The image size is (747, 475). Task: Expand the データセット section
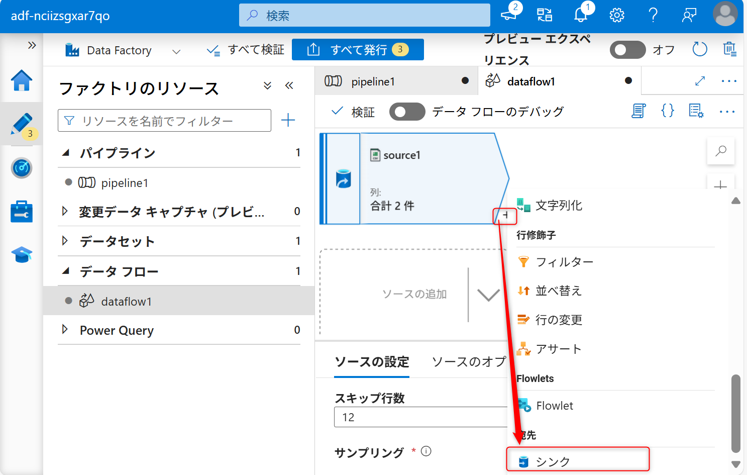(66, 241)
